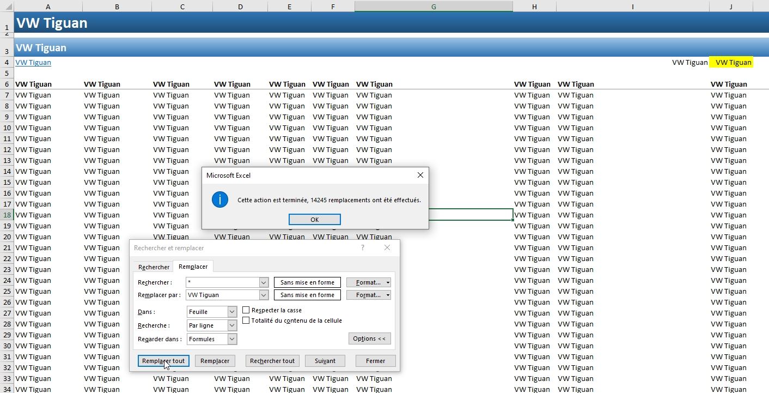Screen dimensions: 769x393
Task: Select VW Tiguan in cell G8
Action: tap(374, 106)
